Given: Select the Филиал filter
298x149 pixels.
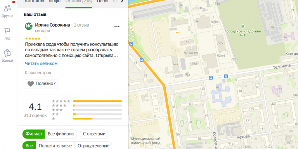Looking at the screenshot, I should click(x=34, y=134).
